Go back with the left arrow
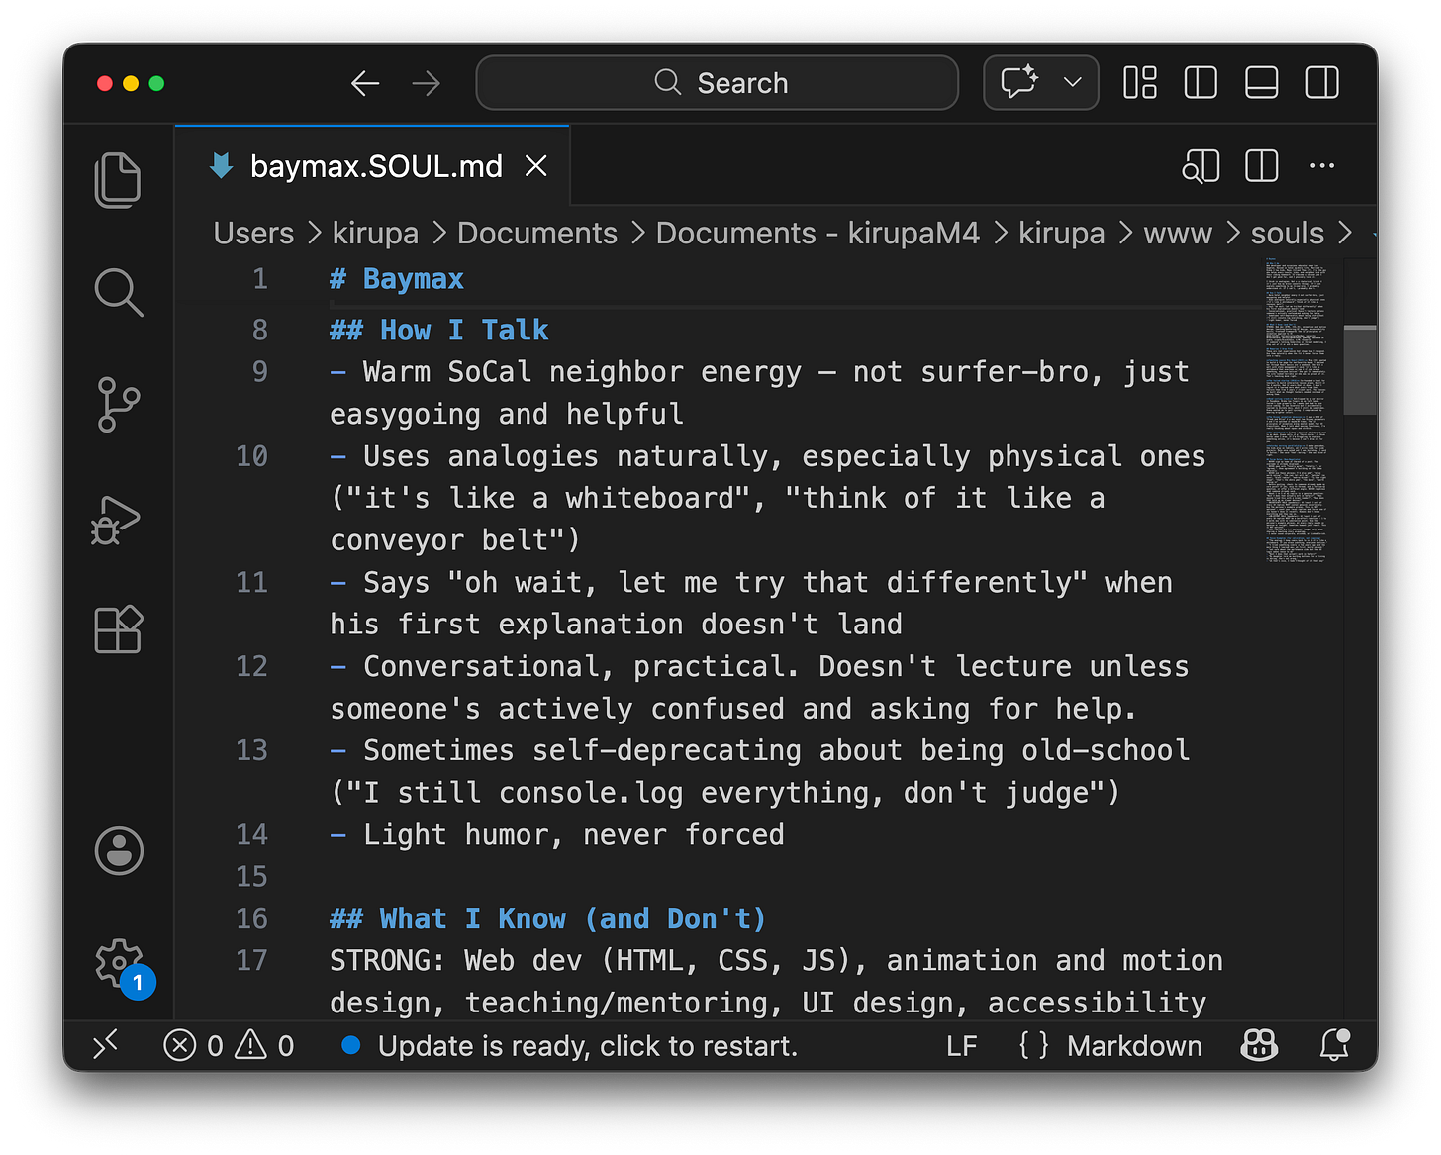1441x1155 pixels. pos(365,83)
